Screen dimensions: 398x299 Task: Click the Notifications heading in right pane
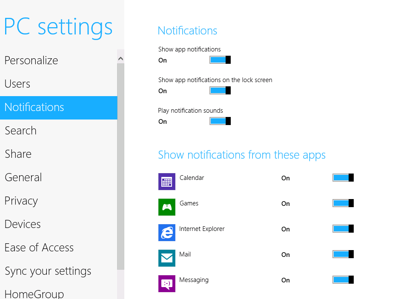187,31
